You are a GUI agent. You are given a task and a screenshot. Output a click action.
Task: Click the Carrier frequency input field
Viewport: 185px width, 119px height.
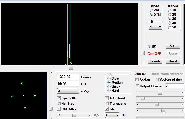(68, 77)
